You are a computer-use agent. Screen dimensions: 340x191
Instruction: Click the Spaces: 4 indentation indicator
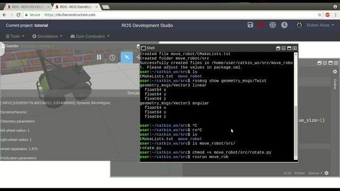pos(315,173)
